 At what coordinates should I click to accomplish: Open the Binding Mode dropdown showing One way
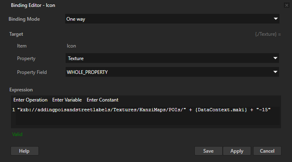click(172, 19)
